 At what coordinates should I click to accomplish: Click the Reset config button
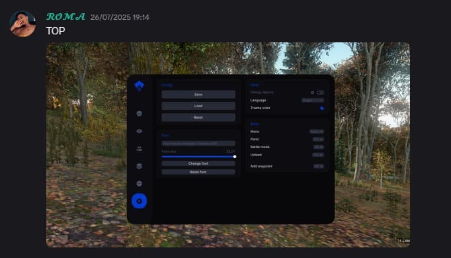pyautogui.click(x=198, y=117)
